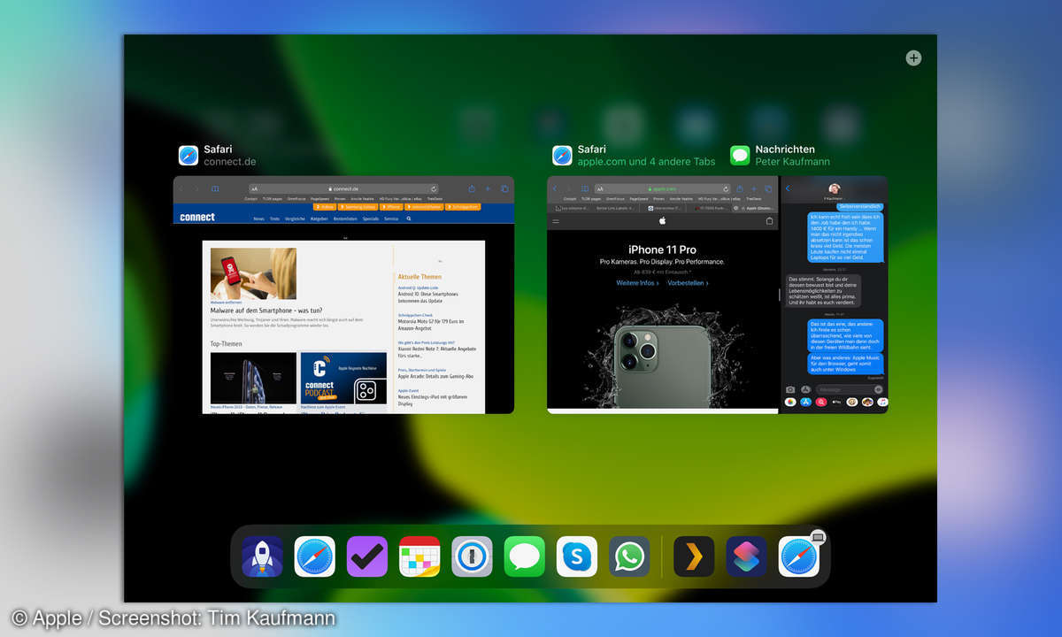Click News in connect.de navigation

(258, 218)
